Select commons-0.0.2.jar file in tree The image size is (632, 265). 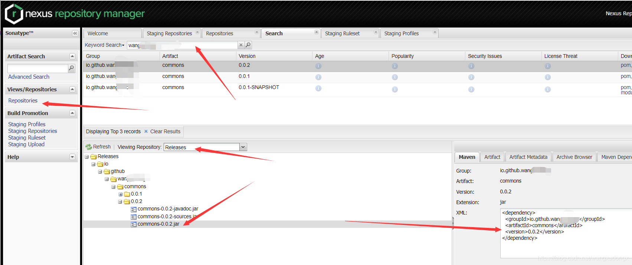click(158, 224)
